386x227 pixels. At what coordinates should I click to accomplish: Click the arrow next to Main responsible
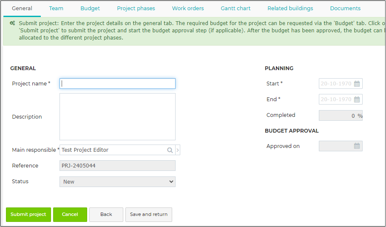178,150
